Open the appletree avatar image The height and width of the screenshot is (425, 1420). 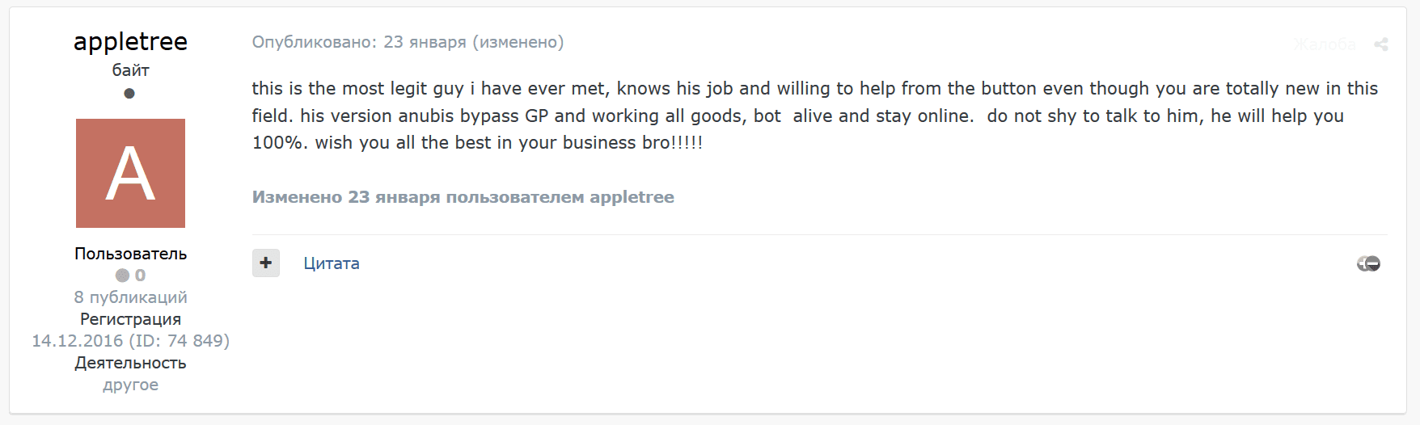click(130, 173)
